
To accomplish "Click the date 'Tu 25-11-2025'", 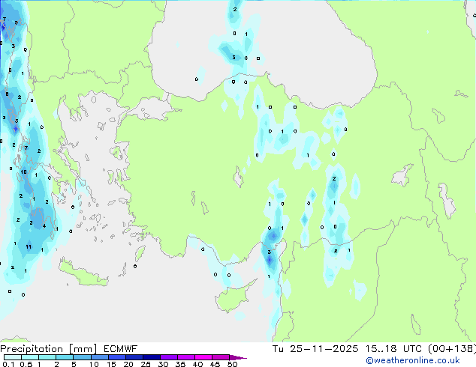I will (315, 349).
